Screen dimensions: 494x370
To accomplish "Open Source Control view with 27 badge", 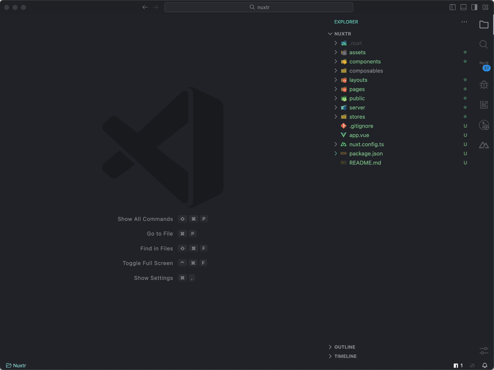I will (x=484, y=66).
